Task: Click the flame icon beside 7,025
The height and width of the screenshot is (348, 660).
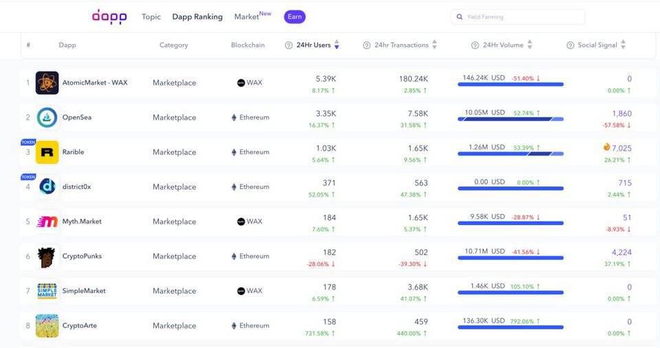Action: (606, 147)
